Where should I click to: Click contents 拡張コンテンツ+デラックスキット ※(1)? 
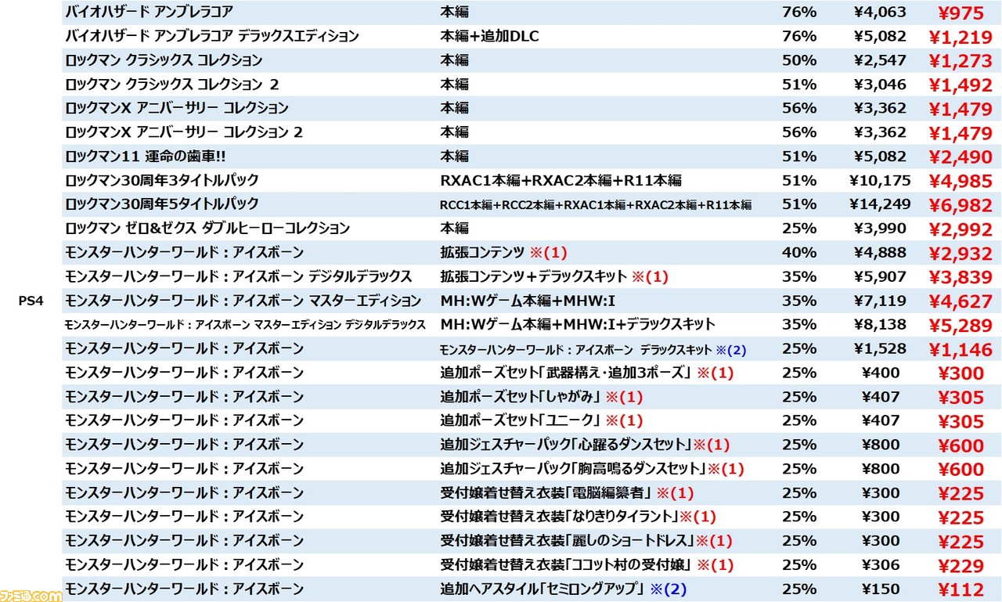(554, 276)
